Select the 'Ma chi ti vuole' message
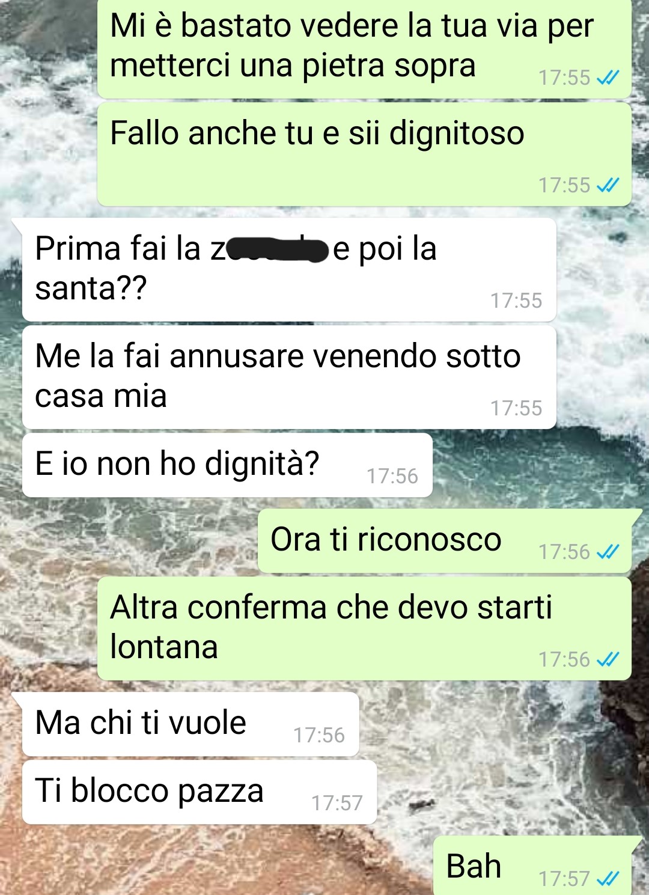Screen dimensions: 649x895 (190, 724)
